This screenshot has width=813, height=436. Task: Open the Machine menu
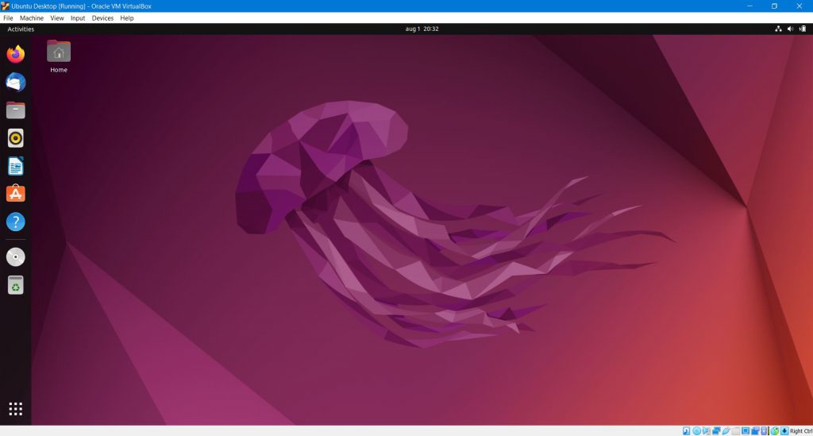pos(32,18)
